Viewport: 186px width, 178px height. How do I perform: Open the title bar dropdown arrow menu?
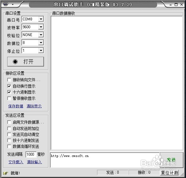pyautogui.click(x=13, y=5)
